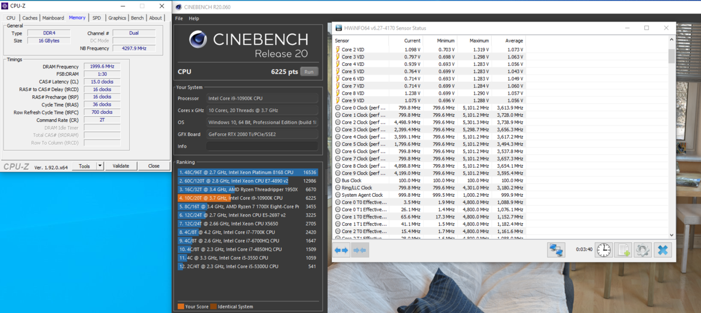Click the Core 2 VID lightning bolt icon
This screenshot has width=701, height=313.
tap(338, 50)
